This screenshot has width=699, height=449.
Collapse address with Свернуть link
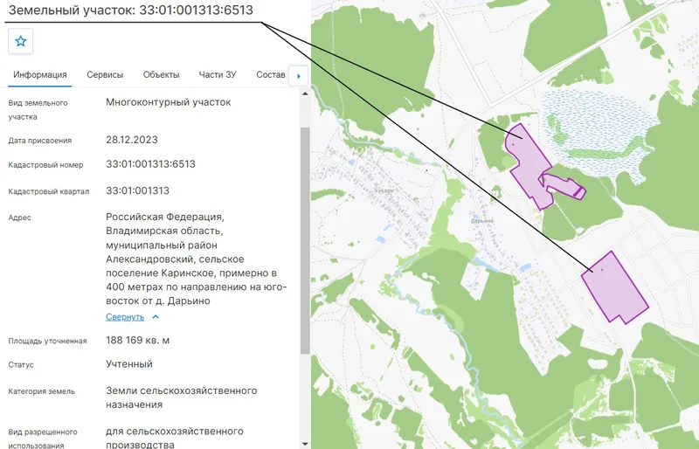click(x=125, y=317)
